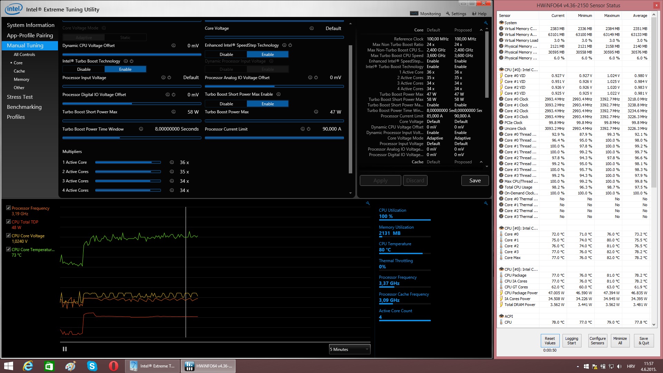Uncheck CPU Core Voltage graph checkbox
Screen dimensions: 663x373
click(x=9, y=236)
